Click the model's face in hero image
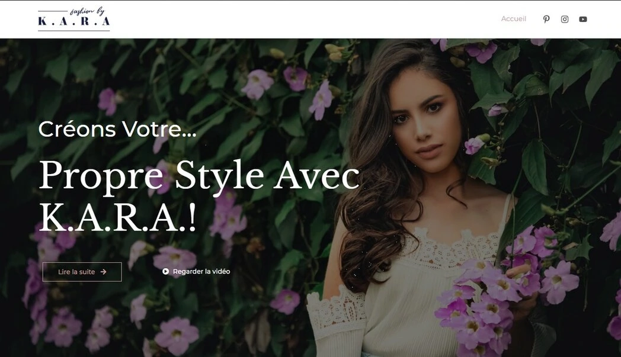621x357 pixels. pos(423,123)
